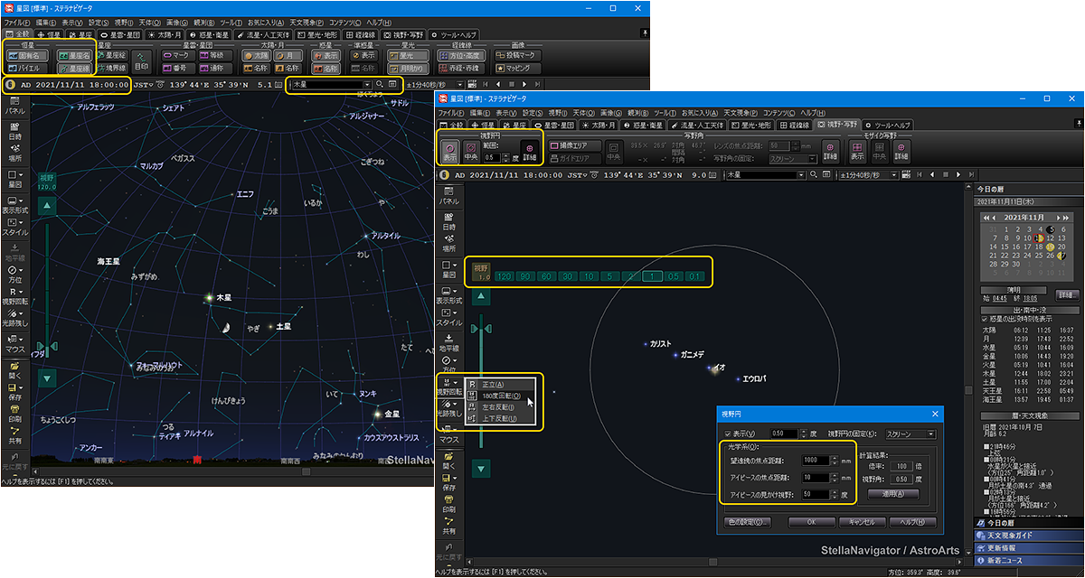Open the 更新情報 panel
The width and height of the screenshot is (1085, 578).
[x=1028, y=548]
